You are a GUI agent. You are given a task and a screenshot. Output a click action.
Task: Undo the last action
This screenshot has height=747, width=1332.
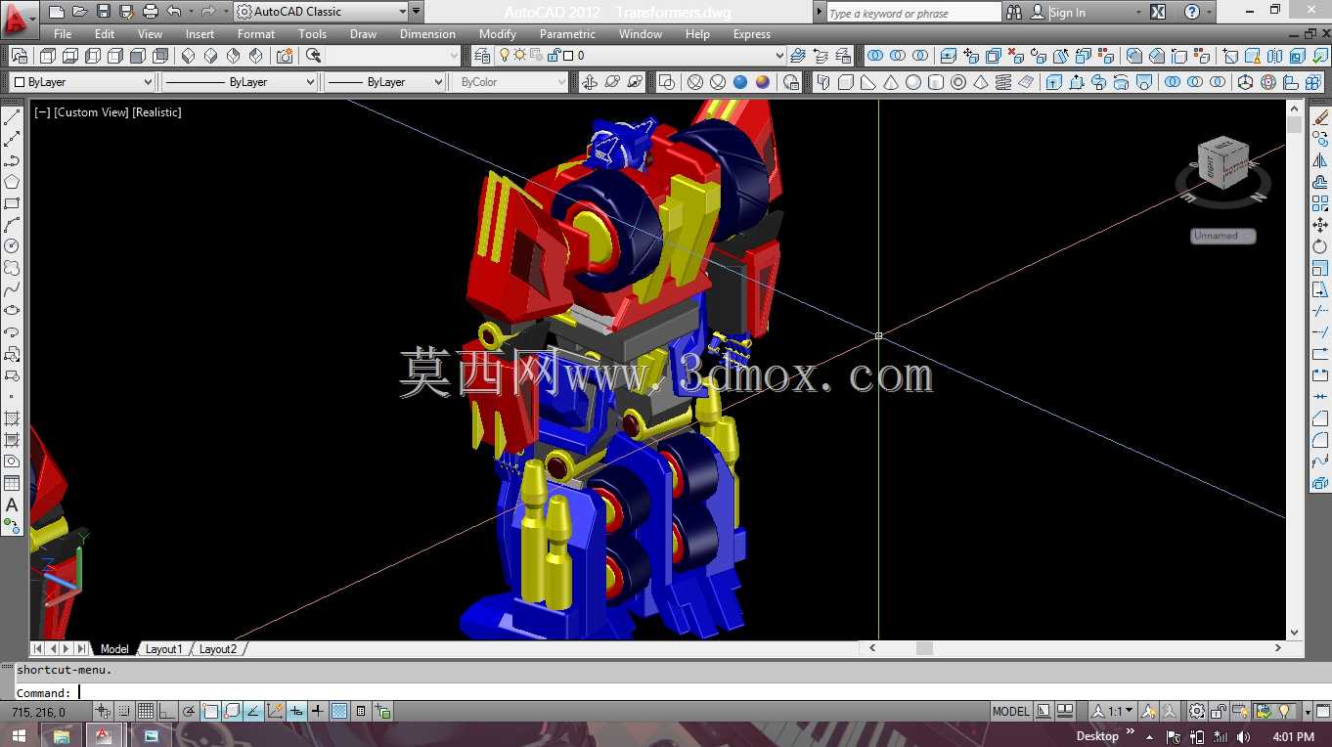tap(174, 12)
